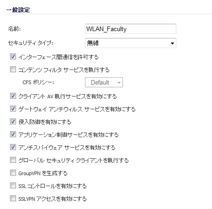The height and width of the screenshot is (209, 212).
Task: Enable コンテンツ フィルタ サービスを執行する checkbox
Action: click(13, 70)
